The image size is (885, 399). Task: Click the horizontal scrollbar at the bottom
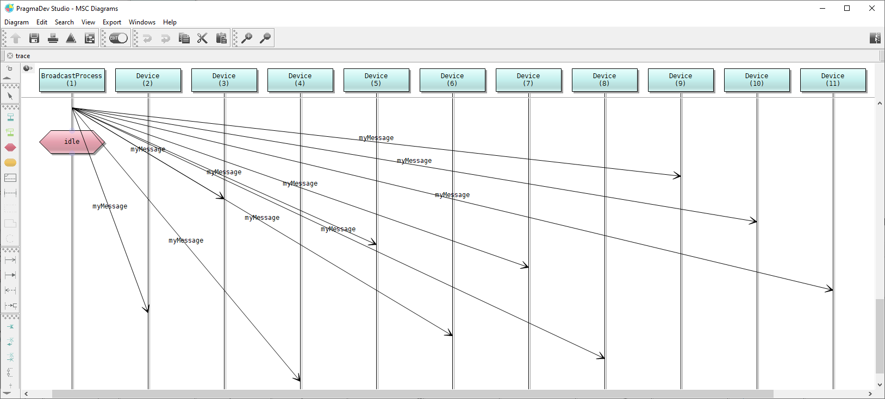[x=412, y=394]
